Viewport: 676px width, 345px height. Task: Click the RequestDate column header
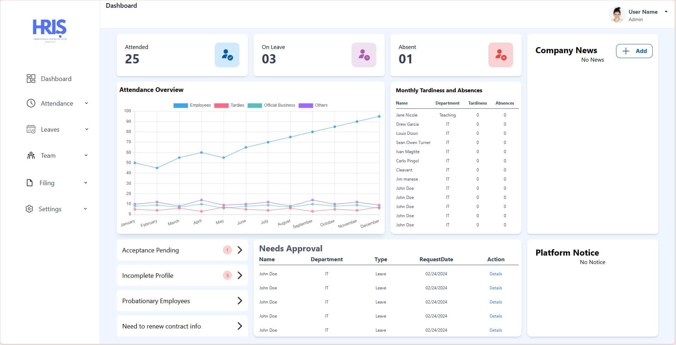(436, 259)
